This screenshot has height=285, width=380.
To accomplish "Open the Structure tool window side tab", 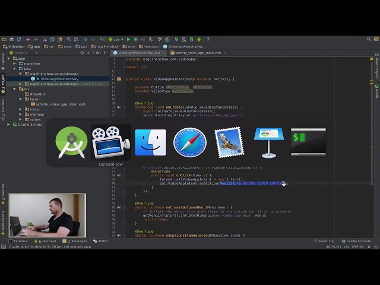I will pos(3,110).
